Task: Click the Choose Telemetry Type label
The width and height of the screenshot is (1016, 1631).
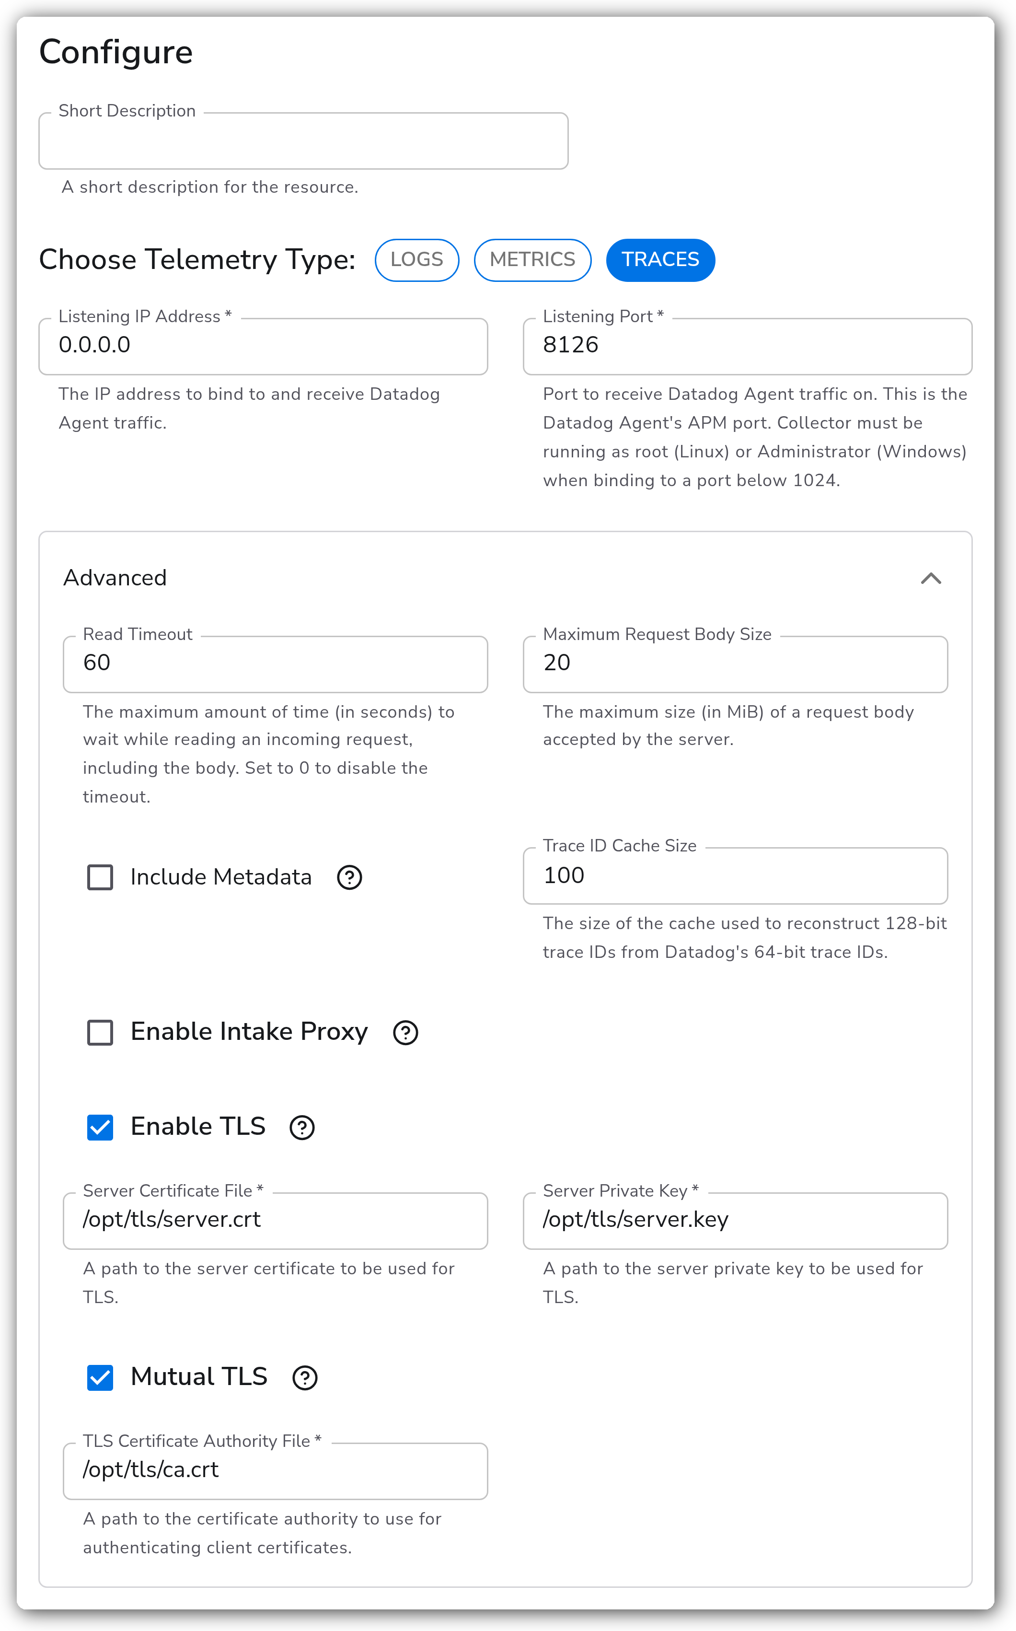Action: click(x=197, y=260)
